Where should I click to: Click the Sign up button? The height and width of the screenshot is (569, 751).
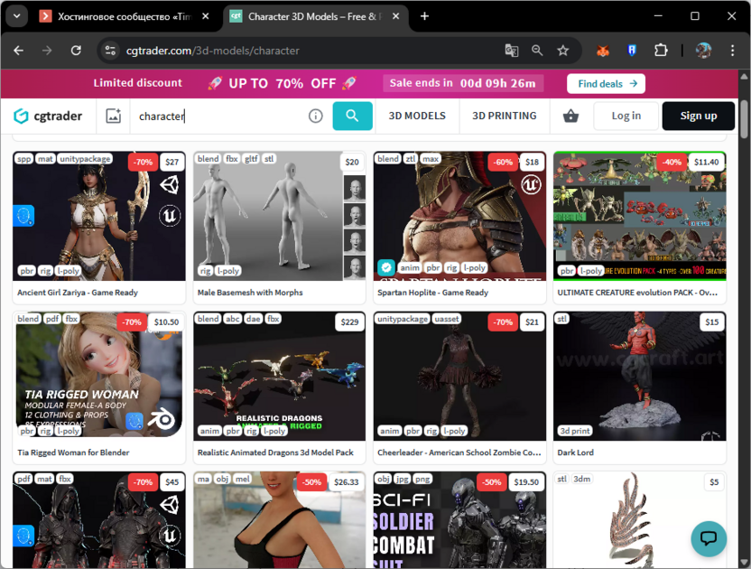pyautogui.click(x=699, y=116)
